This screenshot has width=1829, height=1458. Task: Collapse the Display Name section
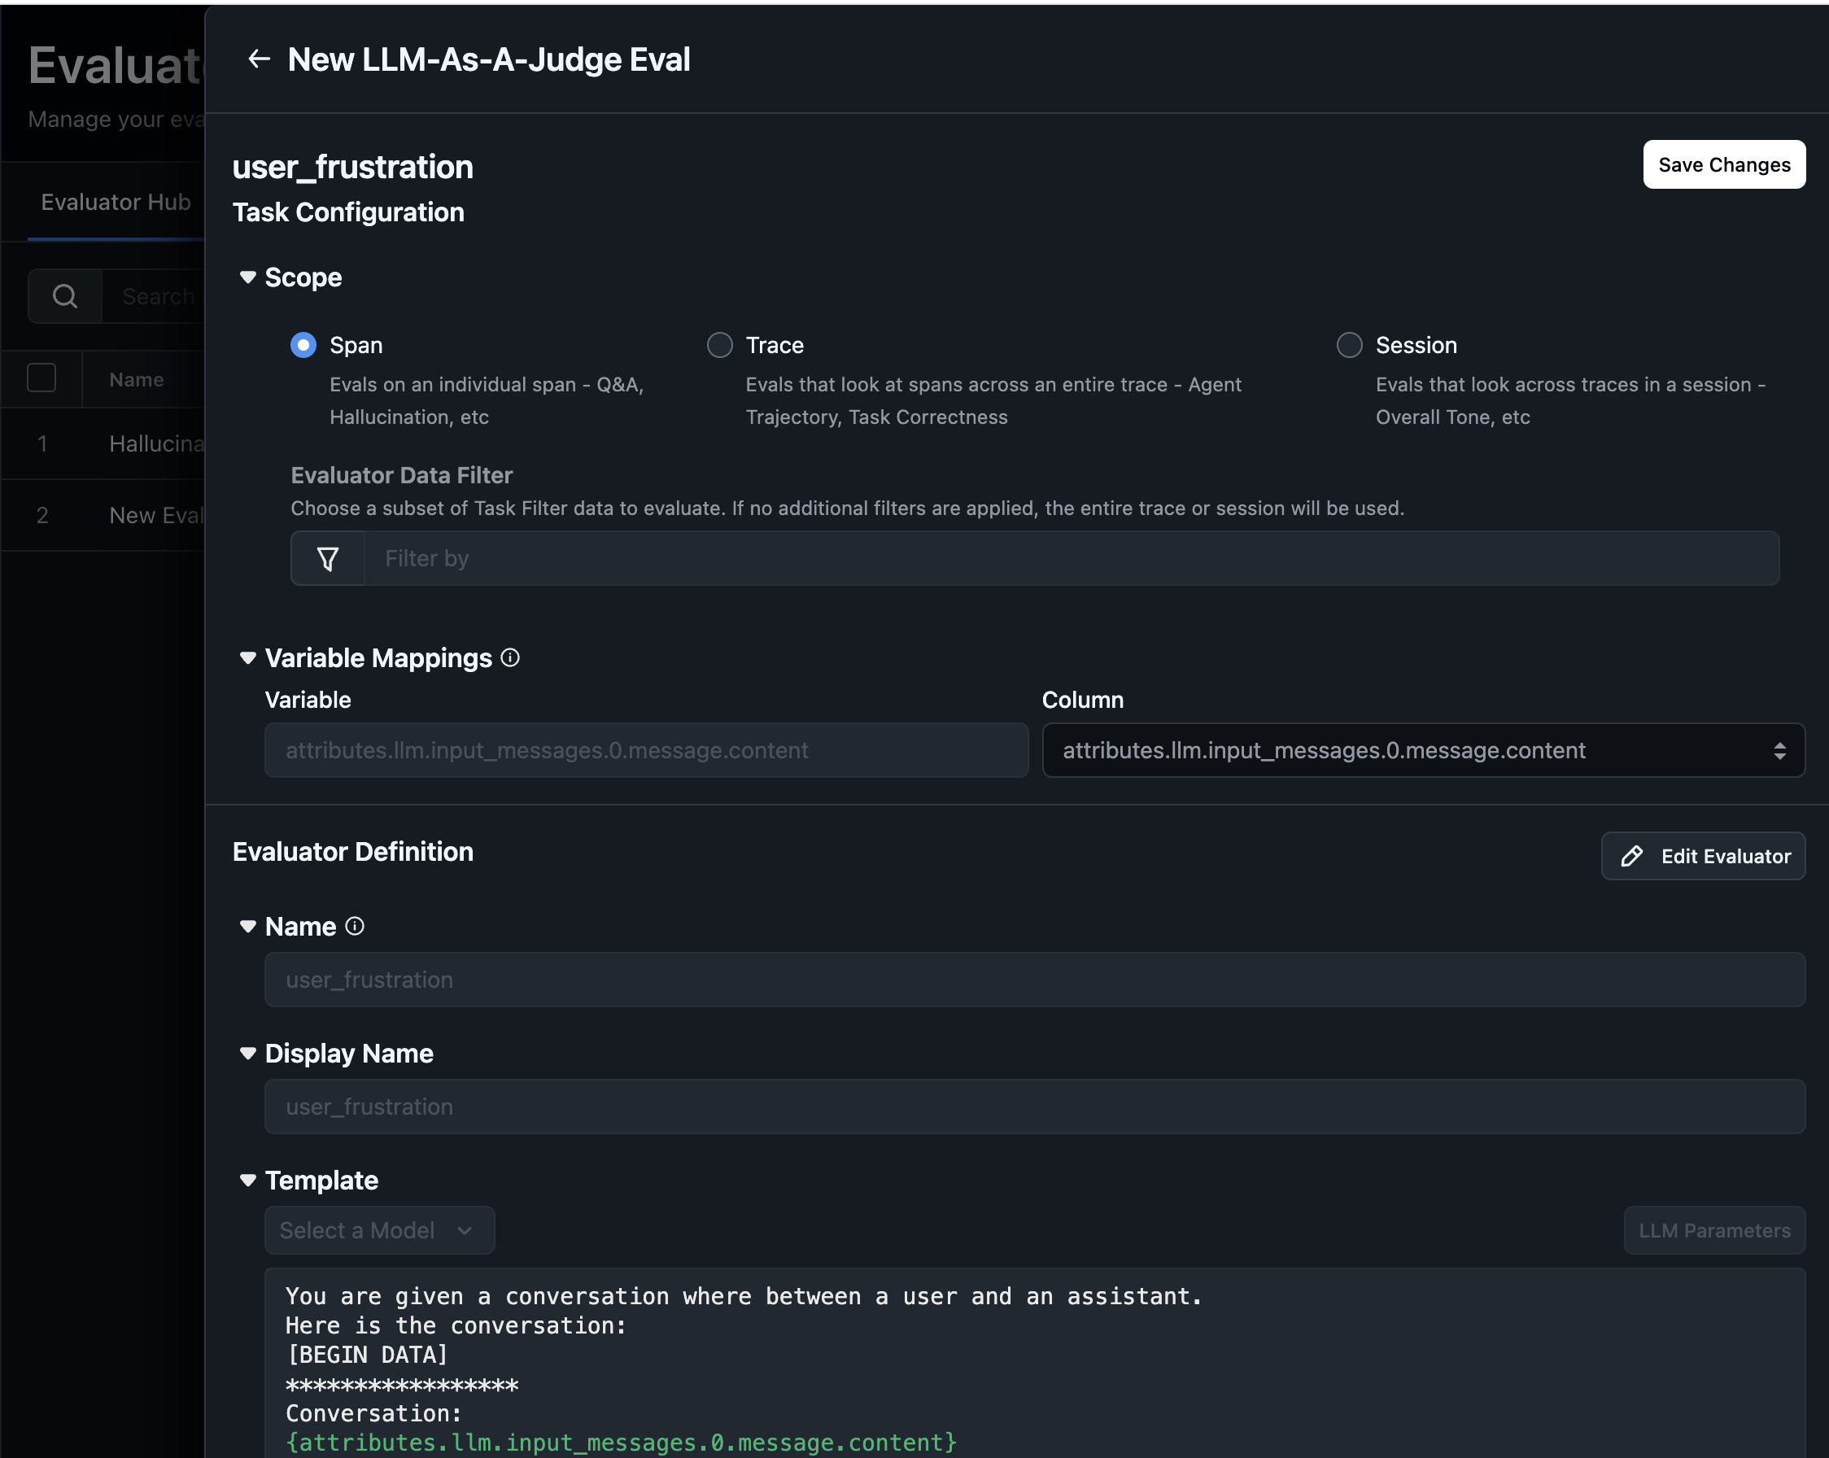click(247, 1054)
